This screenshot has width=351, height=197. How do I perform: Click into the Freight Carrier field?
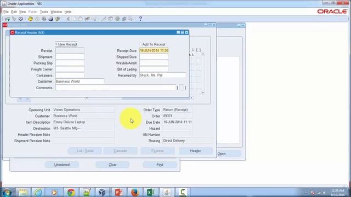(x=70, y=69)
